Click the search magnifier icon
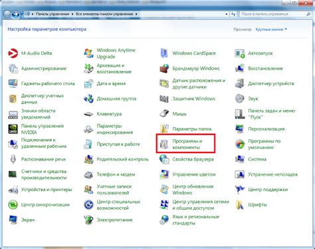Screen dimensions: 315x249 click(x=308, y=14)
